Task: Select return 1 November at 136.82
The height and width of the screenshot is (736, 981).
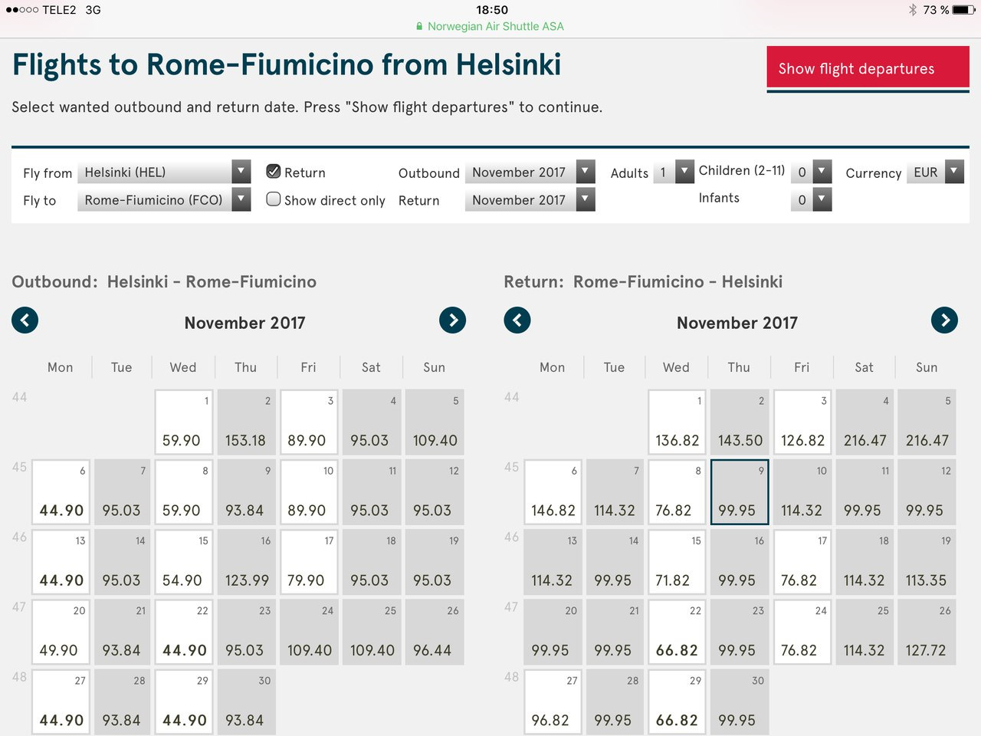Action: coord(677,422)
